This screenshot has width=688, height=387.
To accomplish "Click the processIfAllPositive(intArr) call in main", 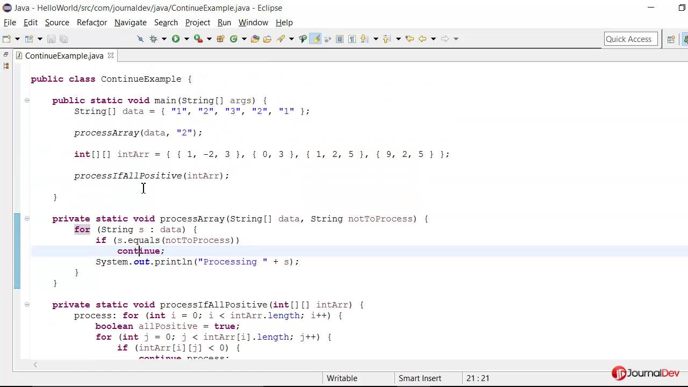I will pos(152,176).
